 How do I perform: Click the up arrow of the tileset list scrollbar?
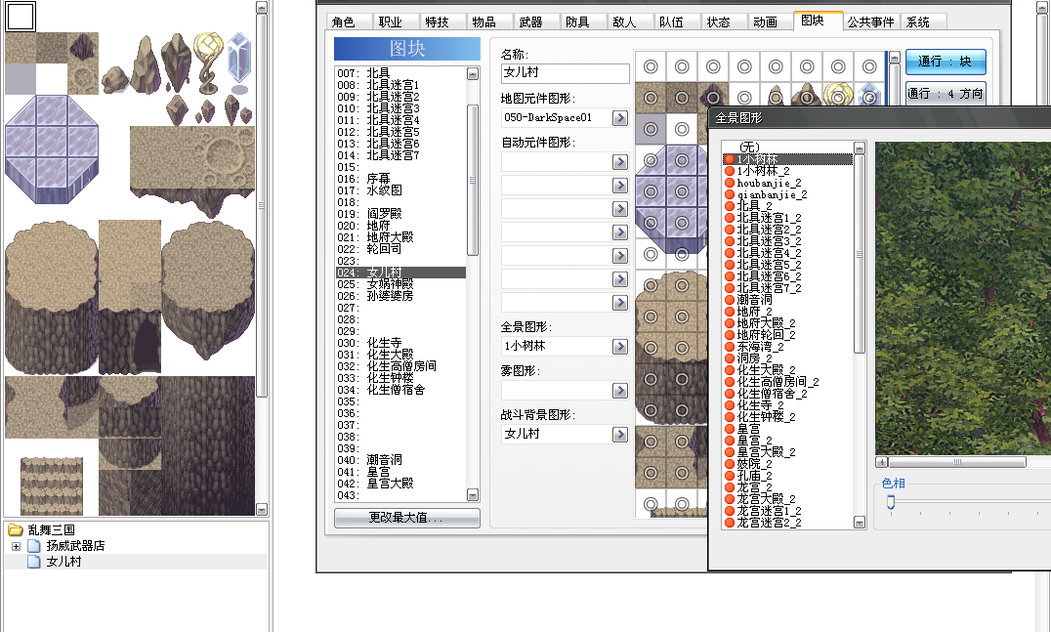point(473,73)
